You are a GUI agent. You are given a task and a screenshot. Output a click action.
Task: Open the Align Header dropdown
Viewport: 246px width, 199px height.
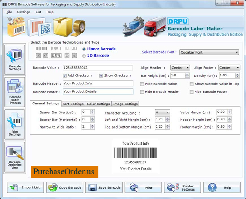coord(180,68)
